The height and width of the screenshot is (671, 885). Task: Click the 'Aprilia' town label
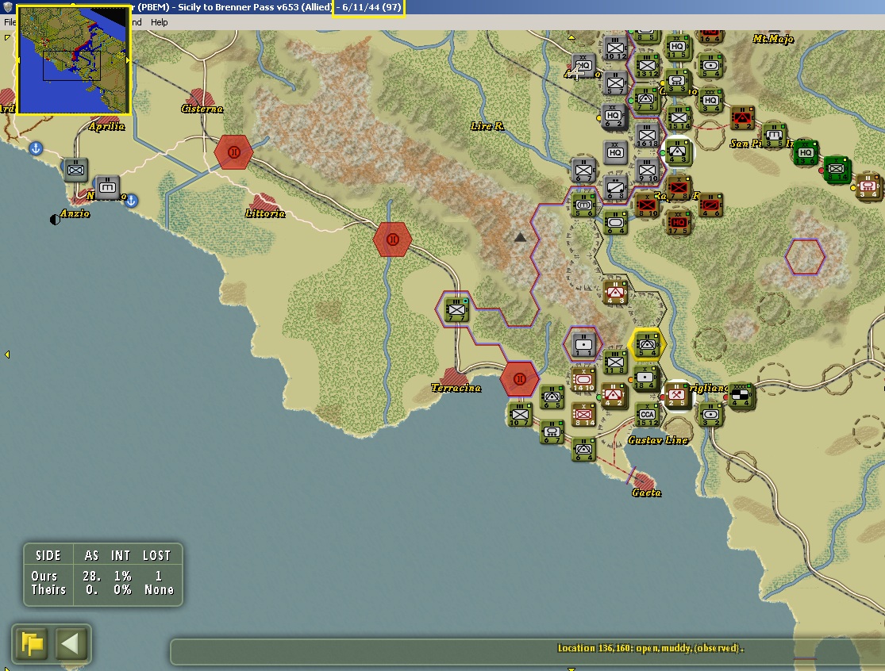tap(106, 126)
